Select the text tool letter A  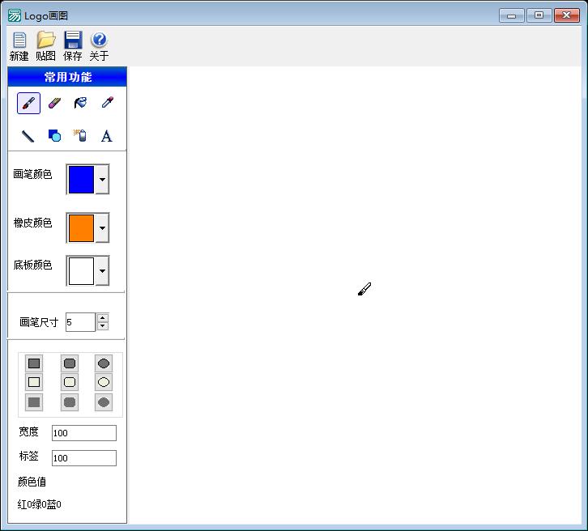[106, 136]
